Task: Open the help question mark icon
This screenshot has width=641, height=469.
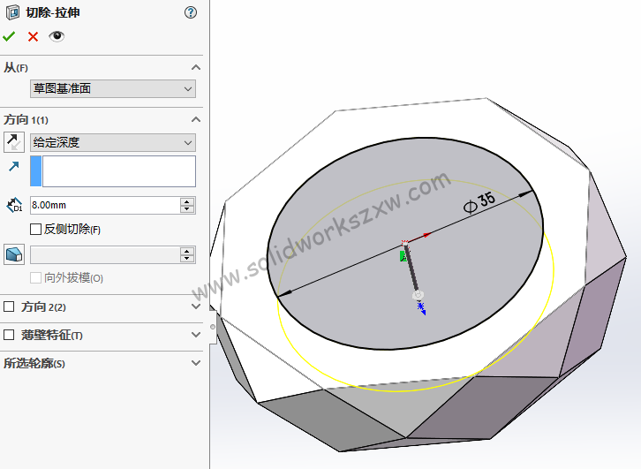Action: click(191, 12)
